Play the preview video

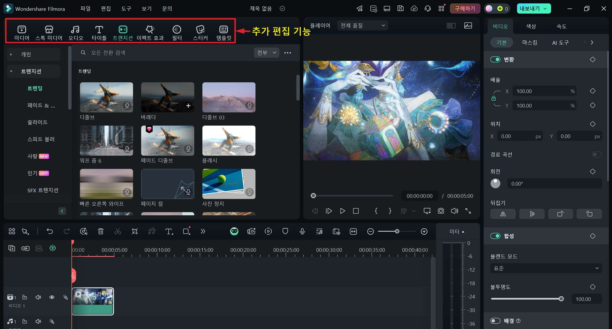[342, 211]
